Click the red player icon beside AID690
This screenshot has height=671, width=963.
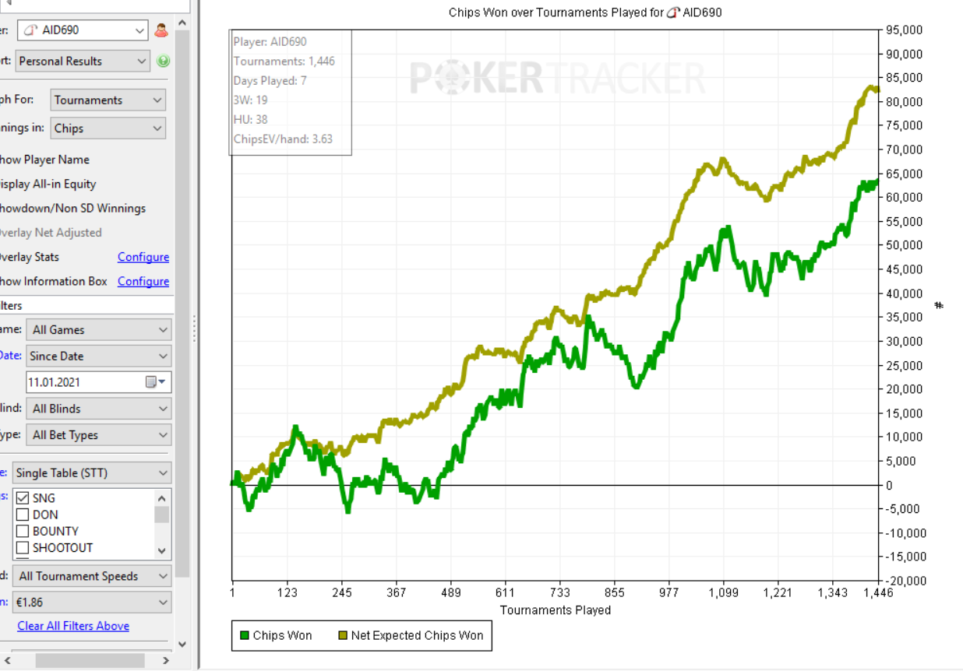click(x=161, y=30)
